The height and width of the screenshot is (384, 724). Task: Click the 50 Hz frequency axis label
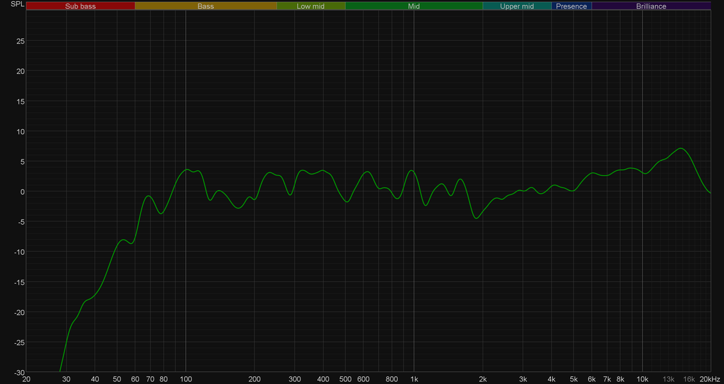117,380
